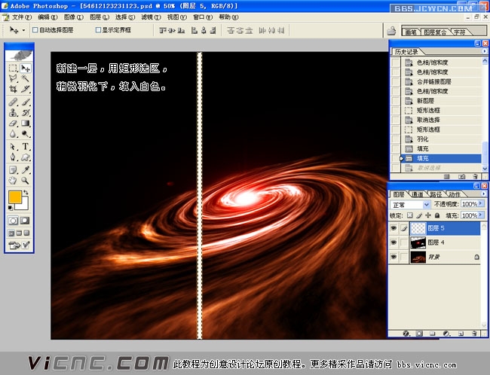The image size is (490, 375).
Task: Create new snapshot in History panel
Action: click(x=461, y=176)
